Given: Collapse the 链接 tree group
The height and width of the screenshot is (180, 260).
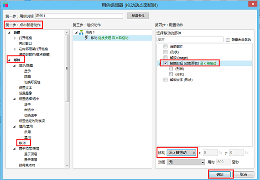Looking at the screenshot, I should [9, 32].
